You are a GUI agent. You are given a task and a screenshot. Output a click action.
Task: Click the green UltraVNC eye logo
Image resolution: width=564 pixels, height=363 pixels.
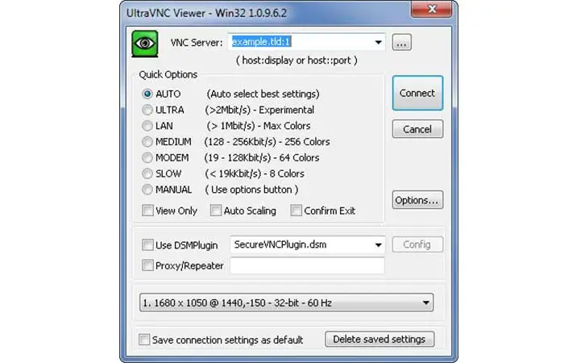coord(144,44)
